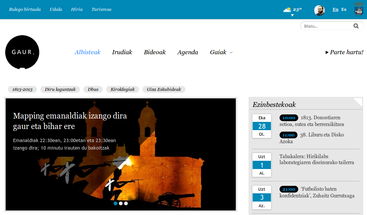
Task: Go to the Agenda section
Action: [188, 52]
